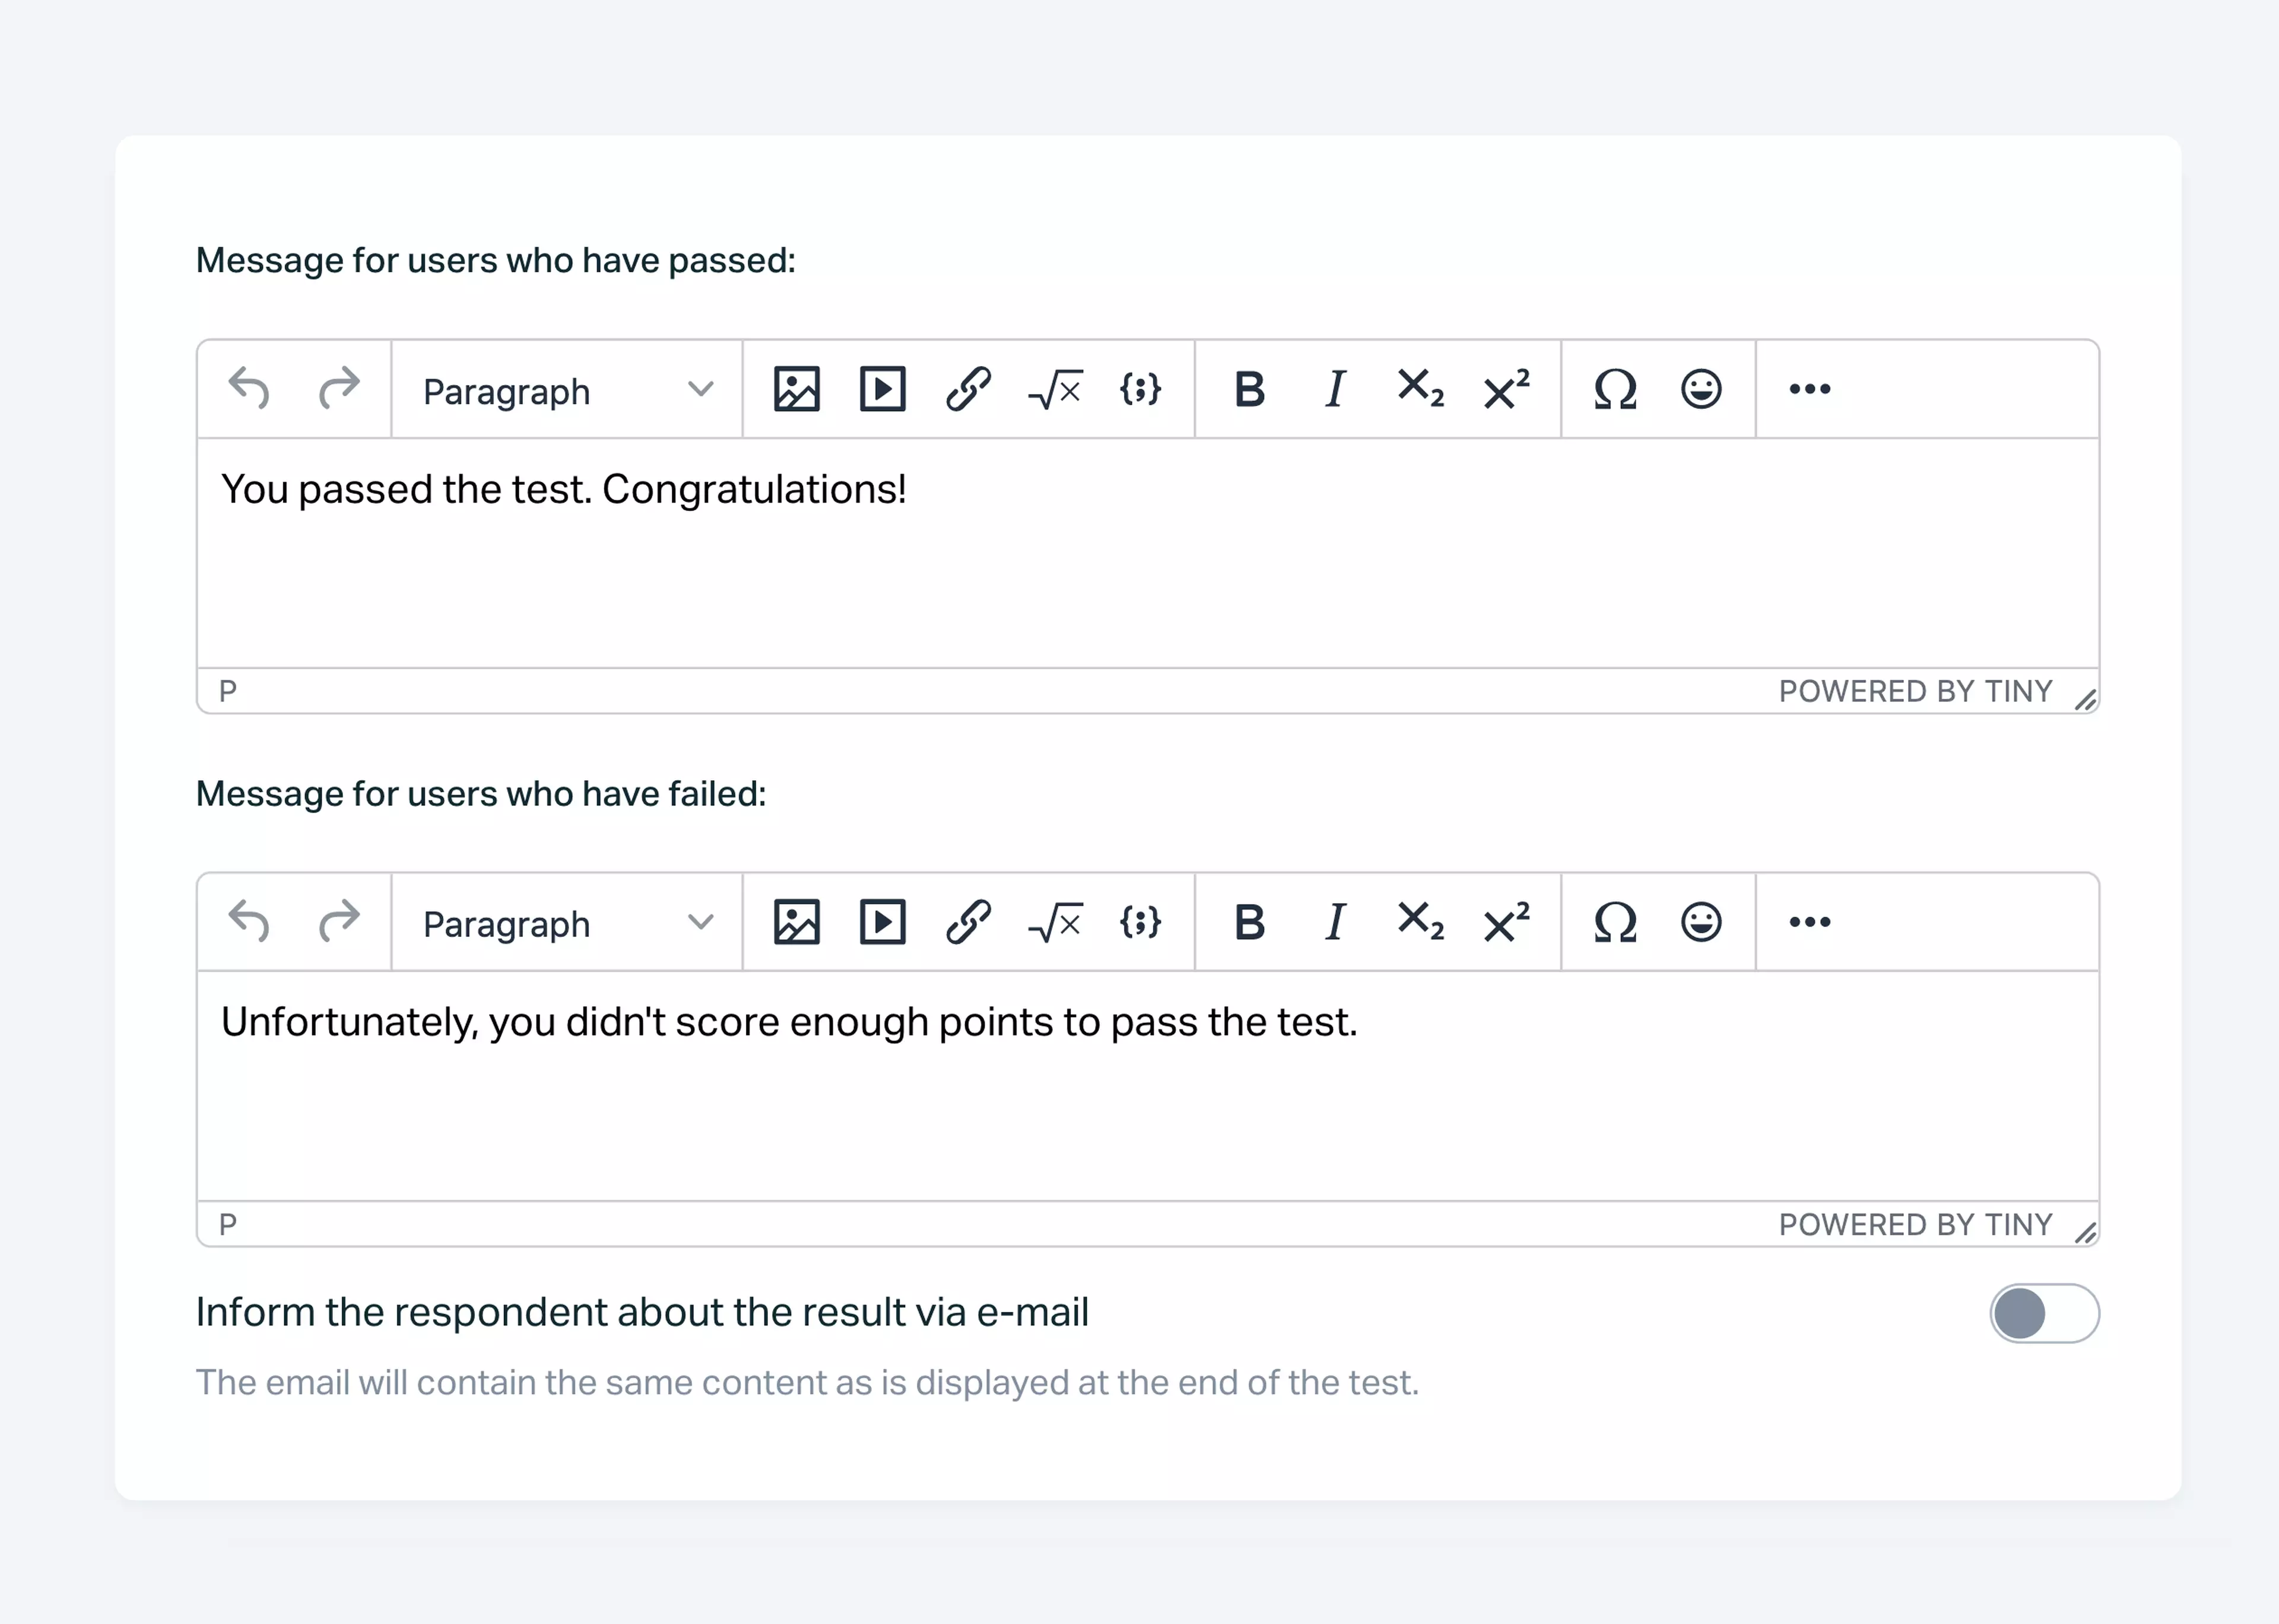
Task: Insert code sample in failed message editor
Action: [1140, 922]
